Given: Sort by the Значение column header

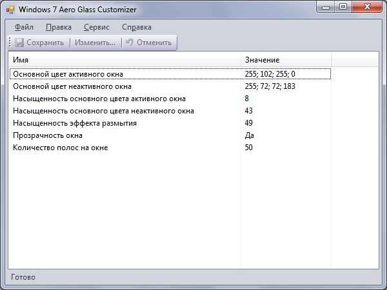Looking at the screenshot, I should click(x=286, y=60).
